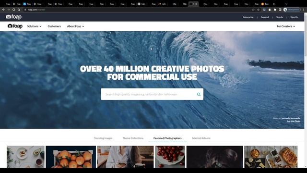Click the Incognito profile chip
The width and height of the screenshot is (307, 173).
(292, 10)
